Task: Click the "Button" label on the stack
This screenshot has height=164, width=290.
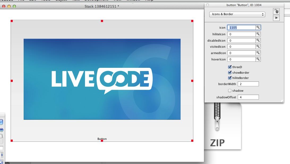Action: [x=102, y=139]
